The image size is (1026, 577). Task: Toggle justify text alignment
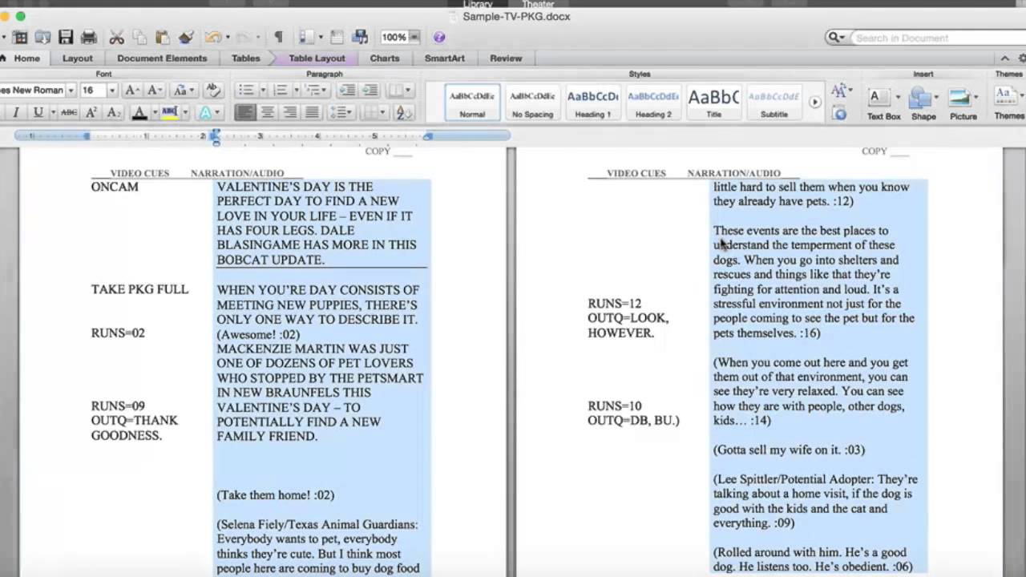(x=312, y=113)
